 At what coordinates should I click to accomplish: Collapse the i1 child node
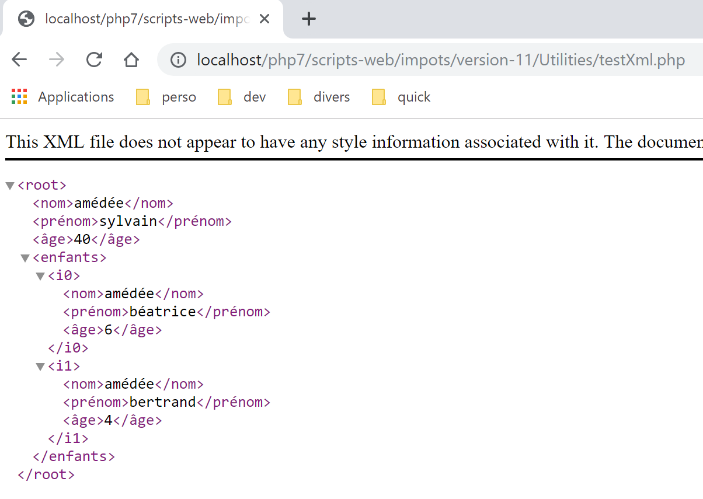(40, 367)
